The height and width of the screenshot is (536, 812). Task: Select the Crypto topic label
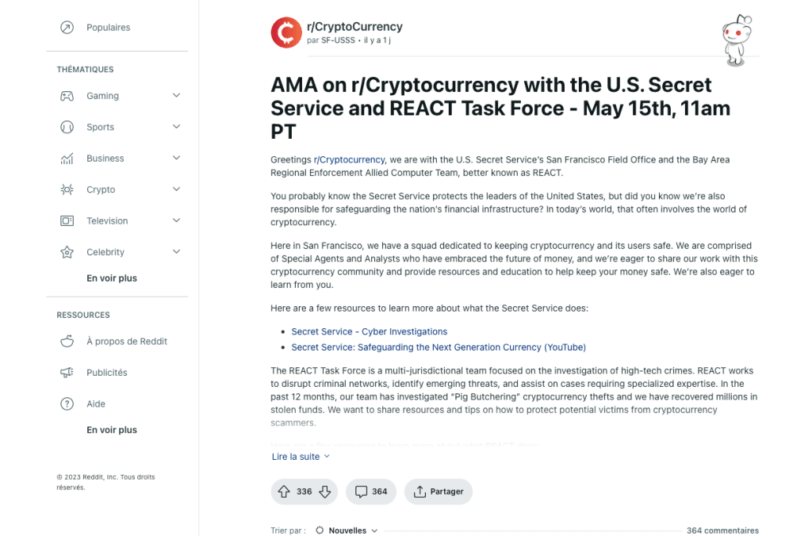point(101,190)
